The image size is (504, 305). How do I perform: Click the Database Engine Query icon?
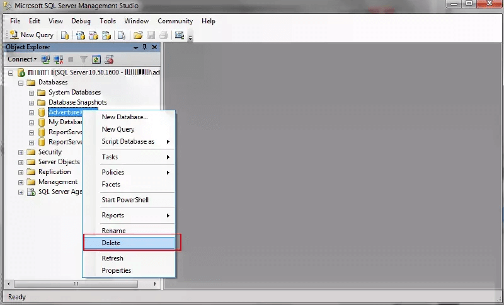65,35
